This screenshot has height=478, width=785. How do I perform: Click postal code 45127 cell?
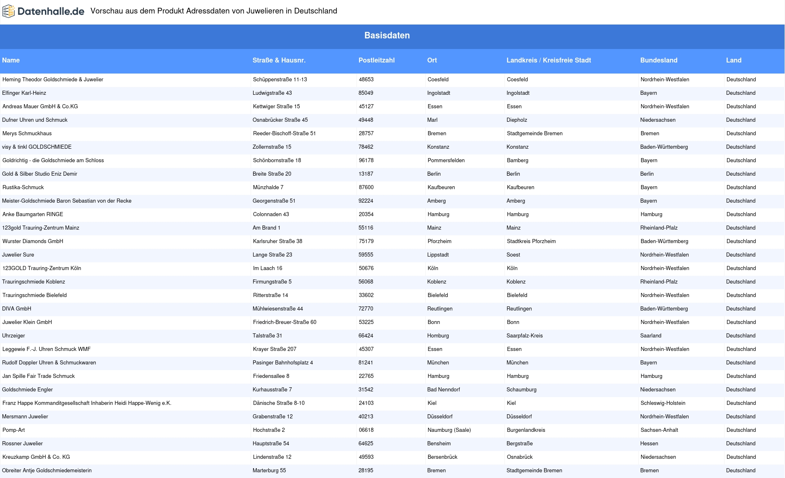coord(366,107)
